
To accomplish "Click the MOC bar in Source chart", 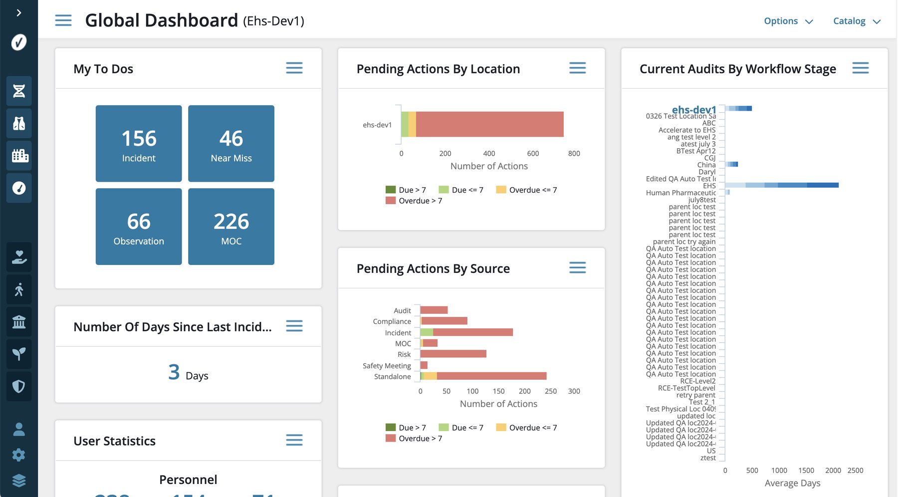I will coord(430,343).
